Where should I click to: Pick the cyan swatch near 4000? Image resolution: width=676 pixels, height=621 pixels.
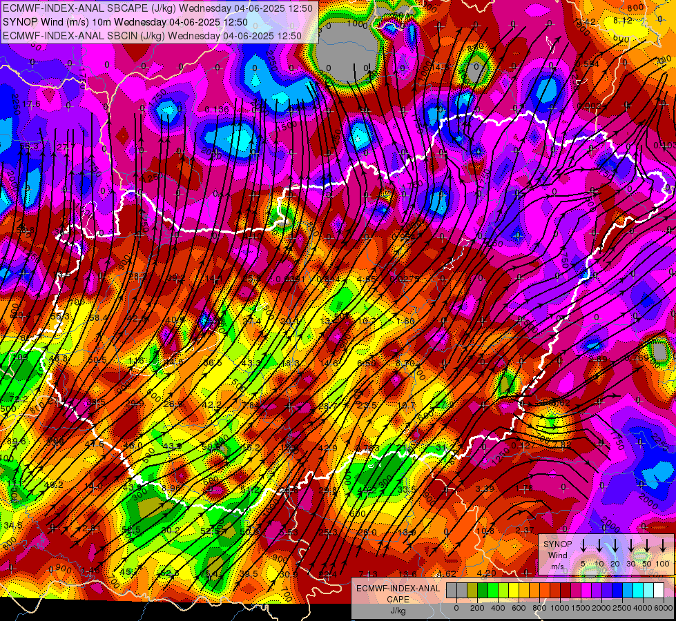click(638, 591)
